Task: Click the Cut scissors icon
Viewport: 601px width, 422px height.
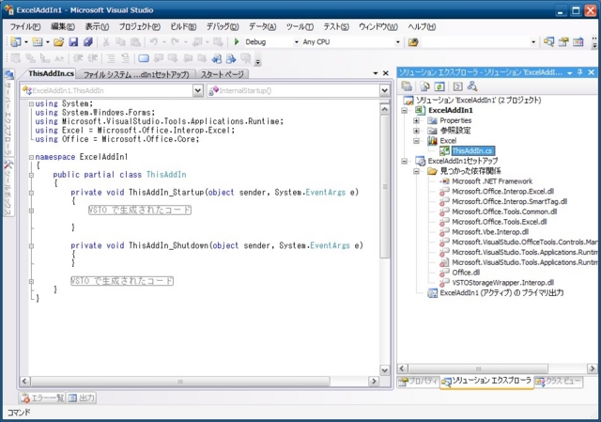Action: 106,41
